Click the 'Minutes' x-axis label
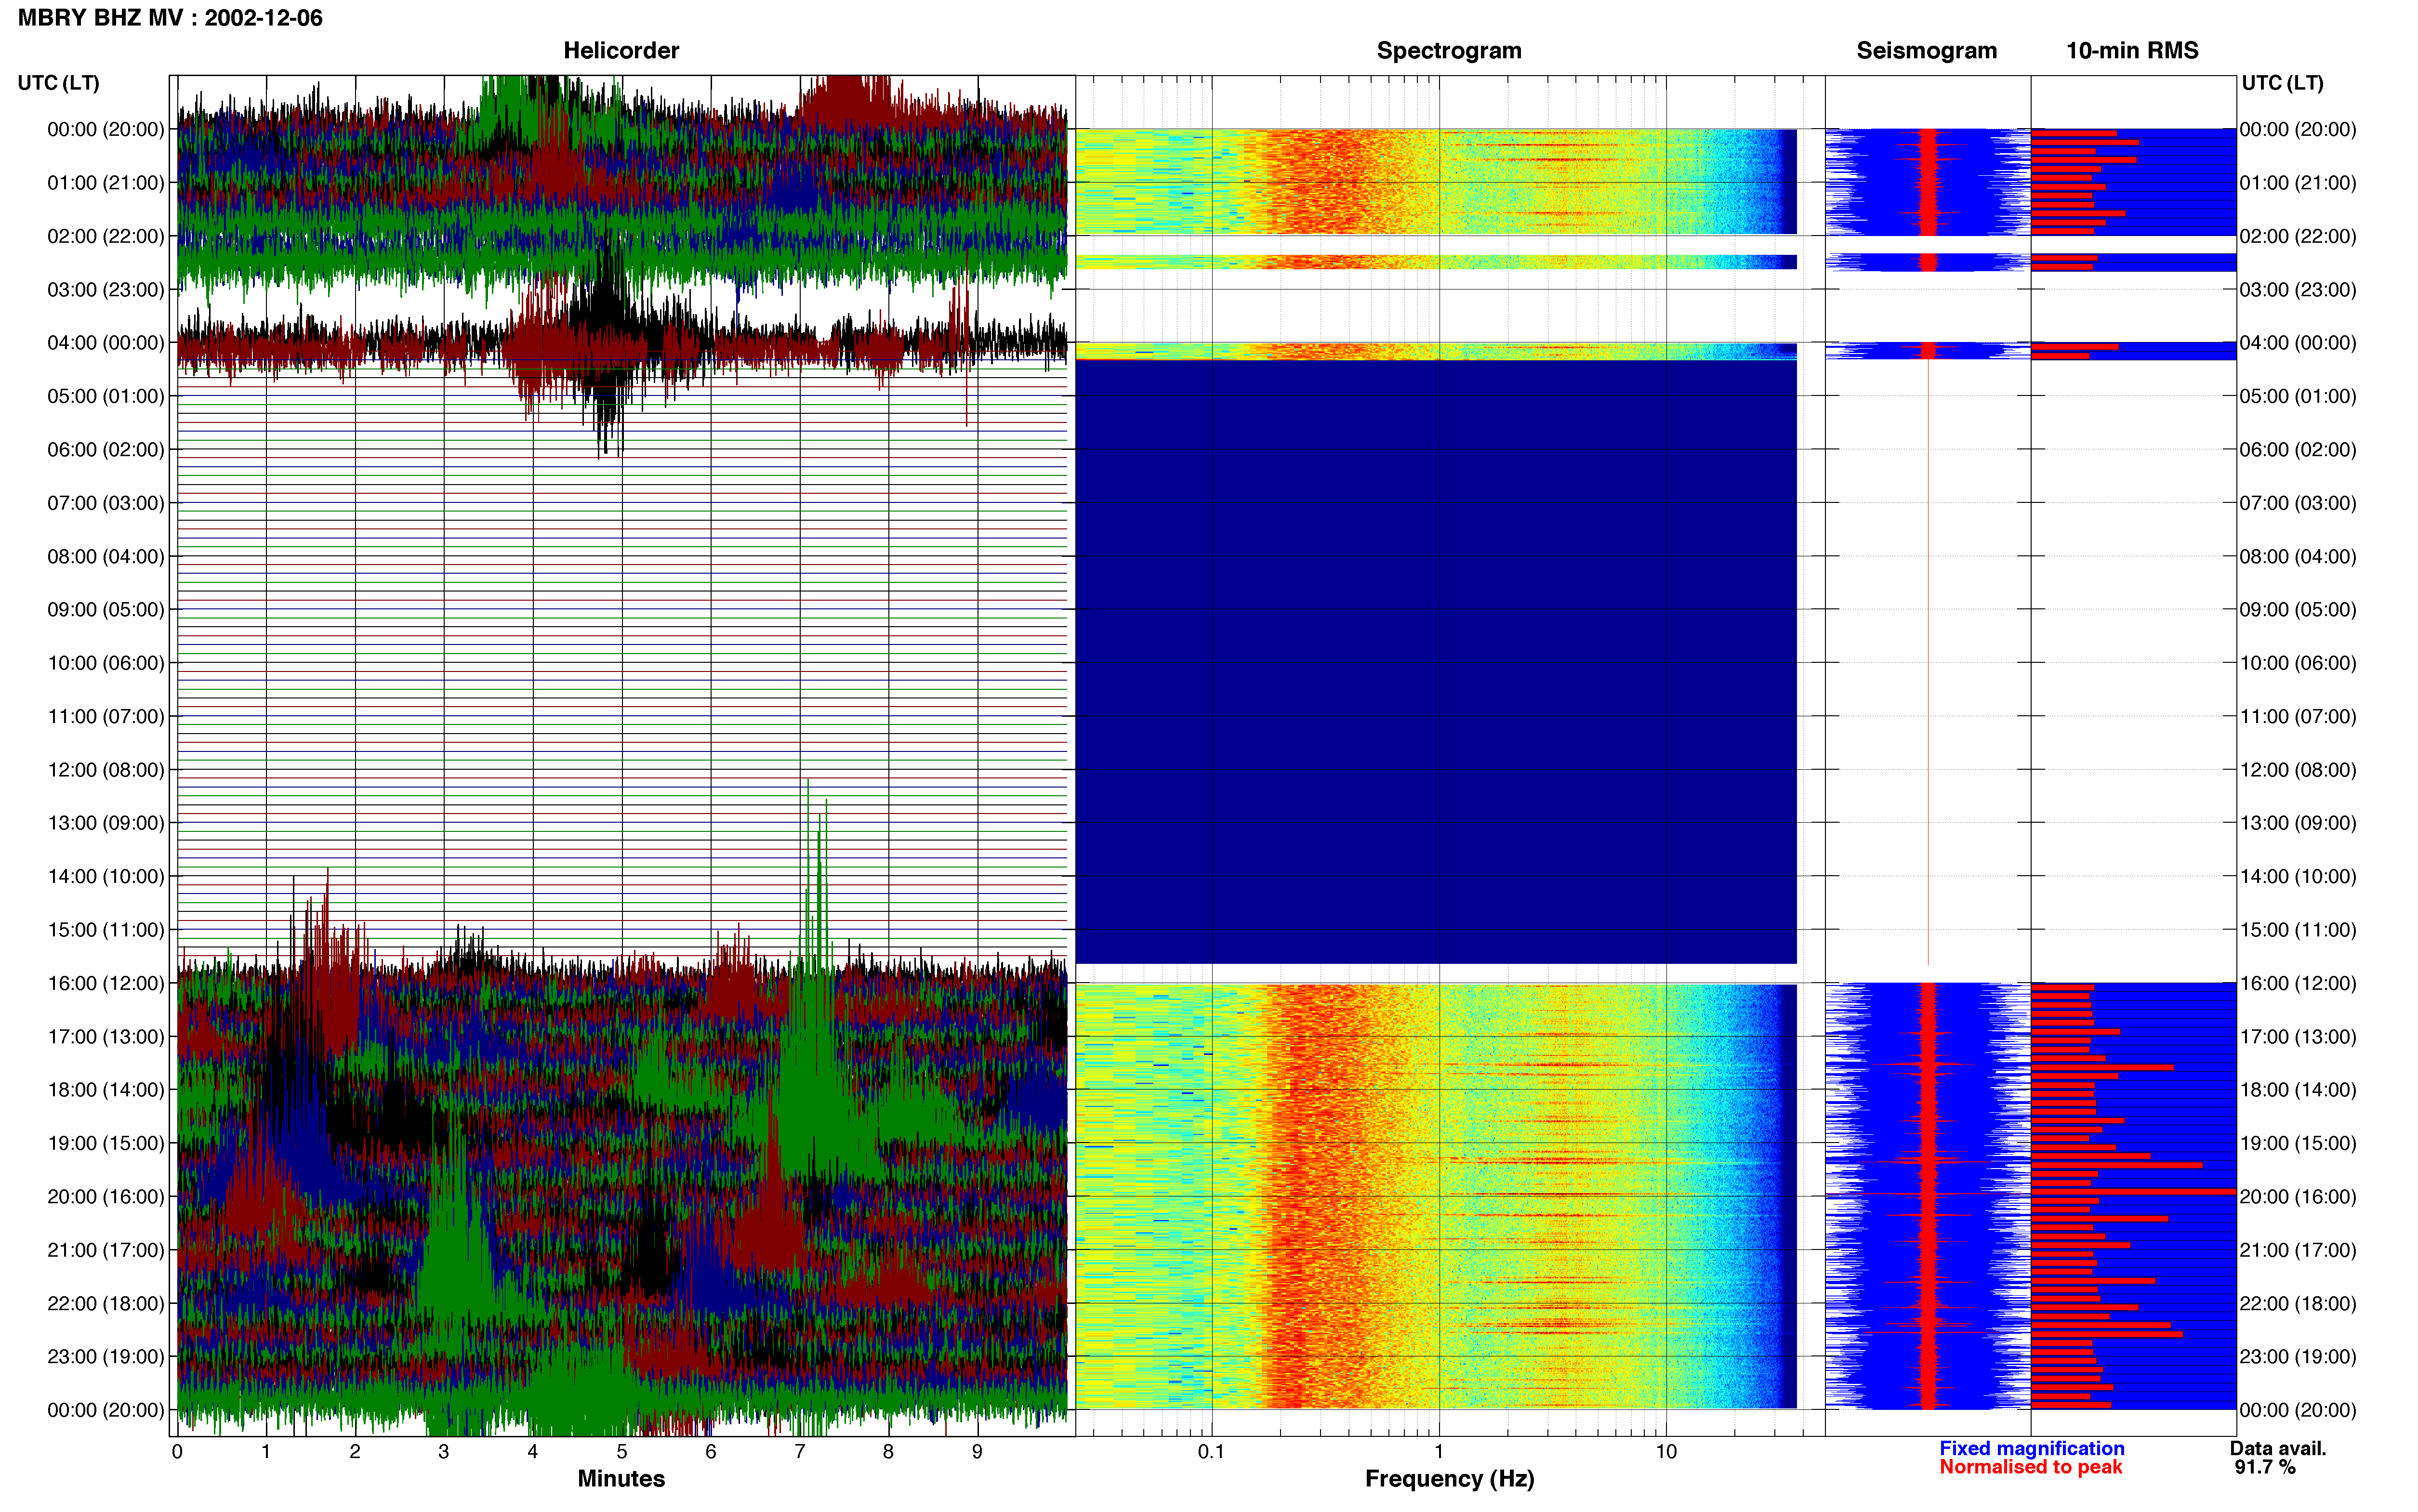 [x=621, y=1478]
